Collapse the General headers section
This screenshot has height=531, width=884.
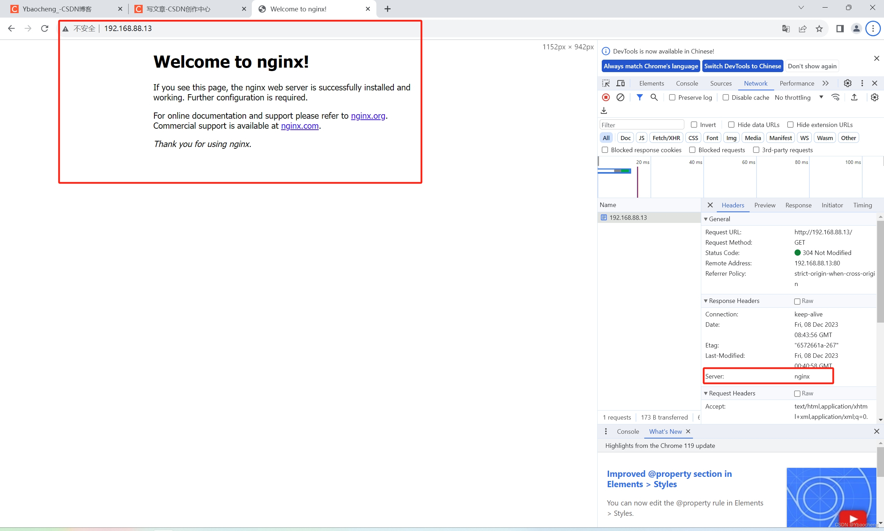click(706, 219)
